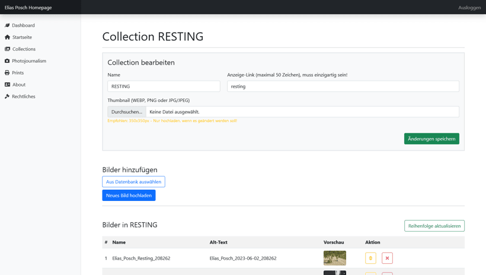Open the About page link
This screenshot has width=486, height=275.
[19, 85]
